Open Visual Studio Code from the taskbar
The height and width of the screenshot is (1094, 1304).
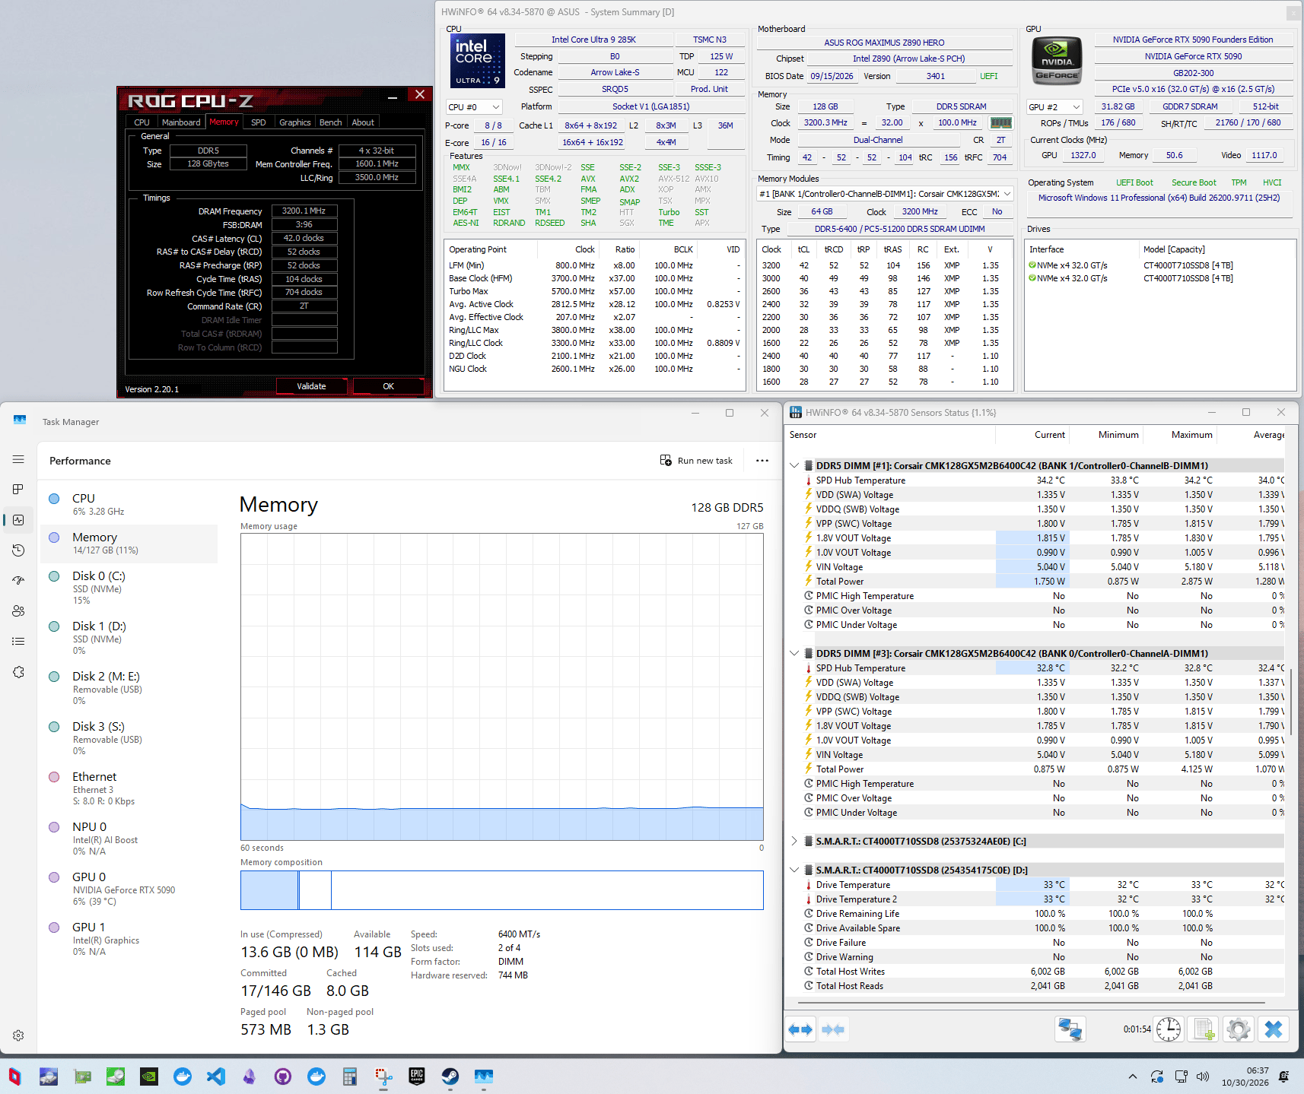tap(216, 1077)
